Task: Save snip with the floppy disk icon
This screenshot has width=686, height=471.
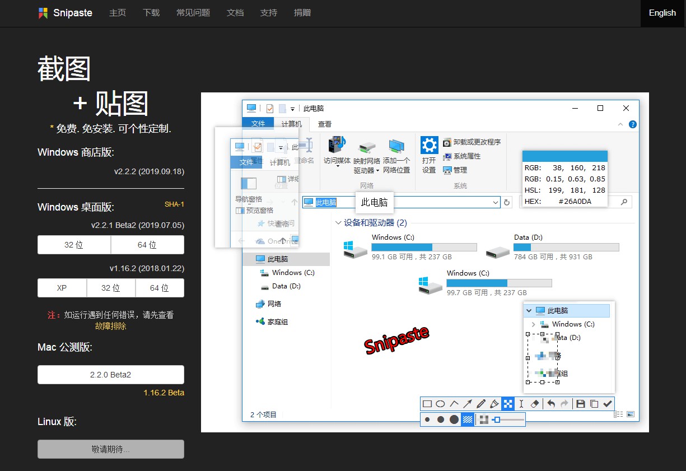Action: [x=581, y=404]
